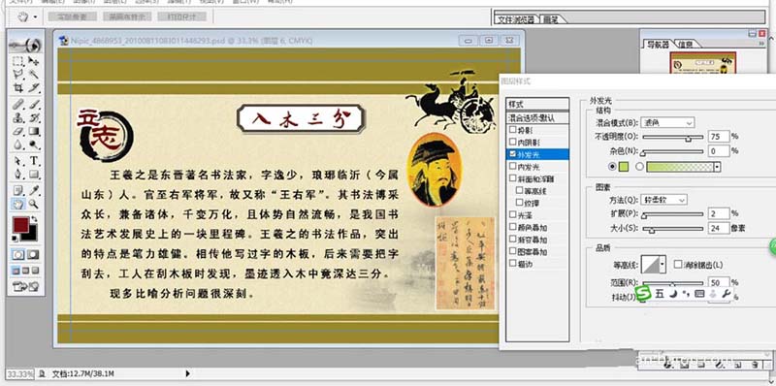Enable the 光泽 satin checkbox
The width and height of the screenshot is (776, 386).
tap(513, 214)
